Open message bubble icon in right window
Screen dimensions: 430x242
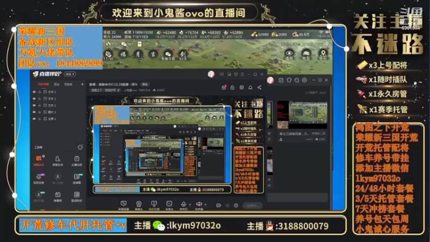coord(297,80)
